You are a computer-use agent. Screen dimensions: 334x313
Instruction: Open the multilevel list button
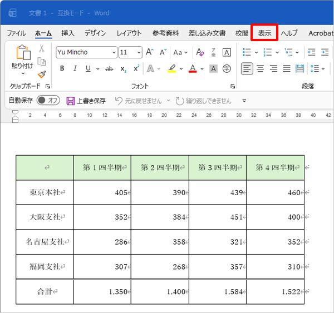click(288, 52)
